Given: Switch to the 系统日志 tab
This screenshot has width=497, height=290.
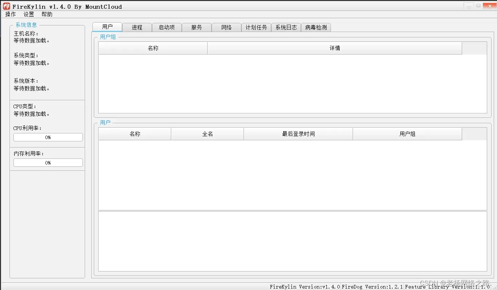Looking at the screenshot, I should (286, 27).
